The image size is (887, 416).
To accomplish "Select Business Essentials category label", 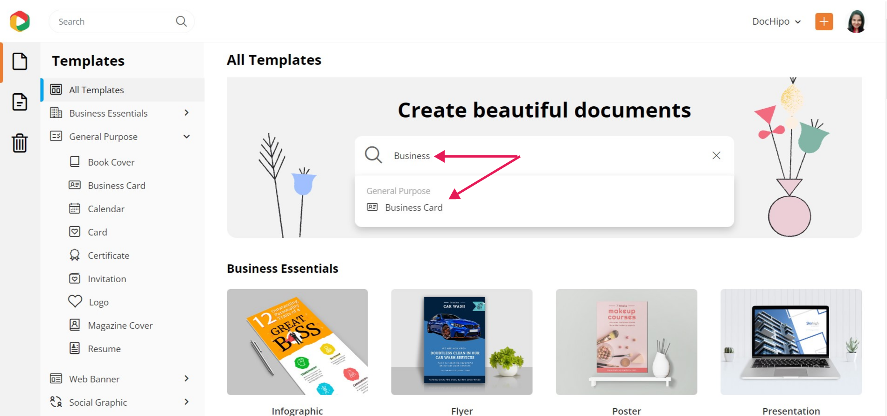I will pos(108,113).
